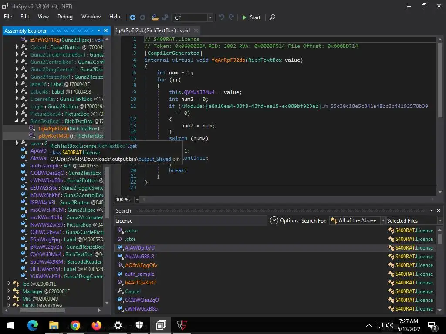Open the Windows Start menu

(10, 325)
